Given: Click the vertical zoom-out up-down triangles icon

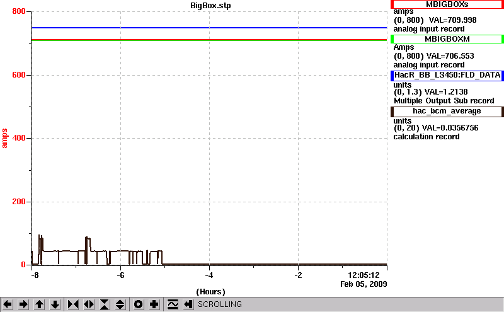Looking at the screenshot, I should pyautogui.click(x=120, y=304).
